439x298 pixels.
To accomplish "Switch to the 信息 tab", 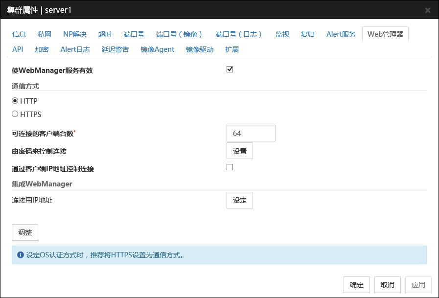I will [x=19, y=34].
